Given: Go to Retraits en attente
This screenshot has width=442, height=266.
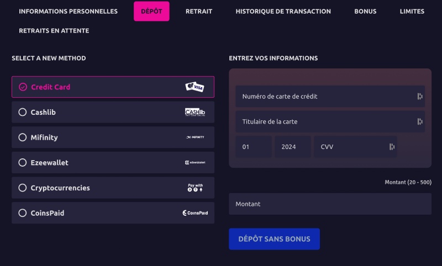Looking at the screenshot, I should (x=54, y=31).
